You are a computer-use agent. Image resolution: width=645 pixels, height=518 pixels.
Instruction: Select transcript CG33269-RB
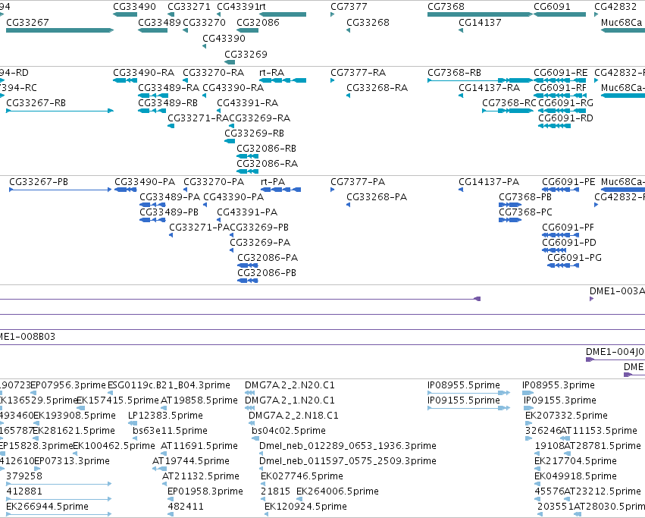254,133
